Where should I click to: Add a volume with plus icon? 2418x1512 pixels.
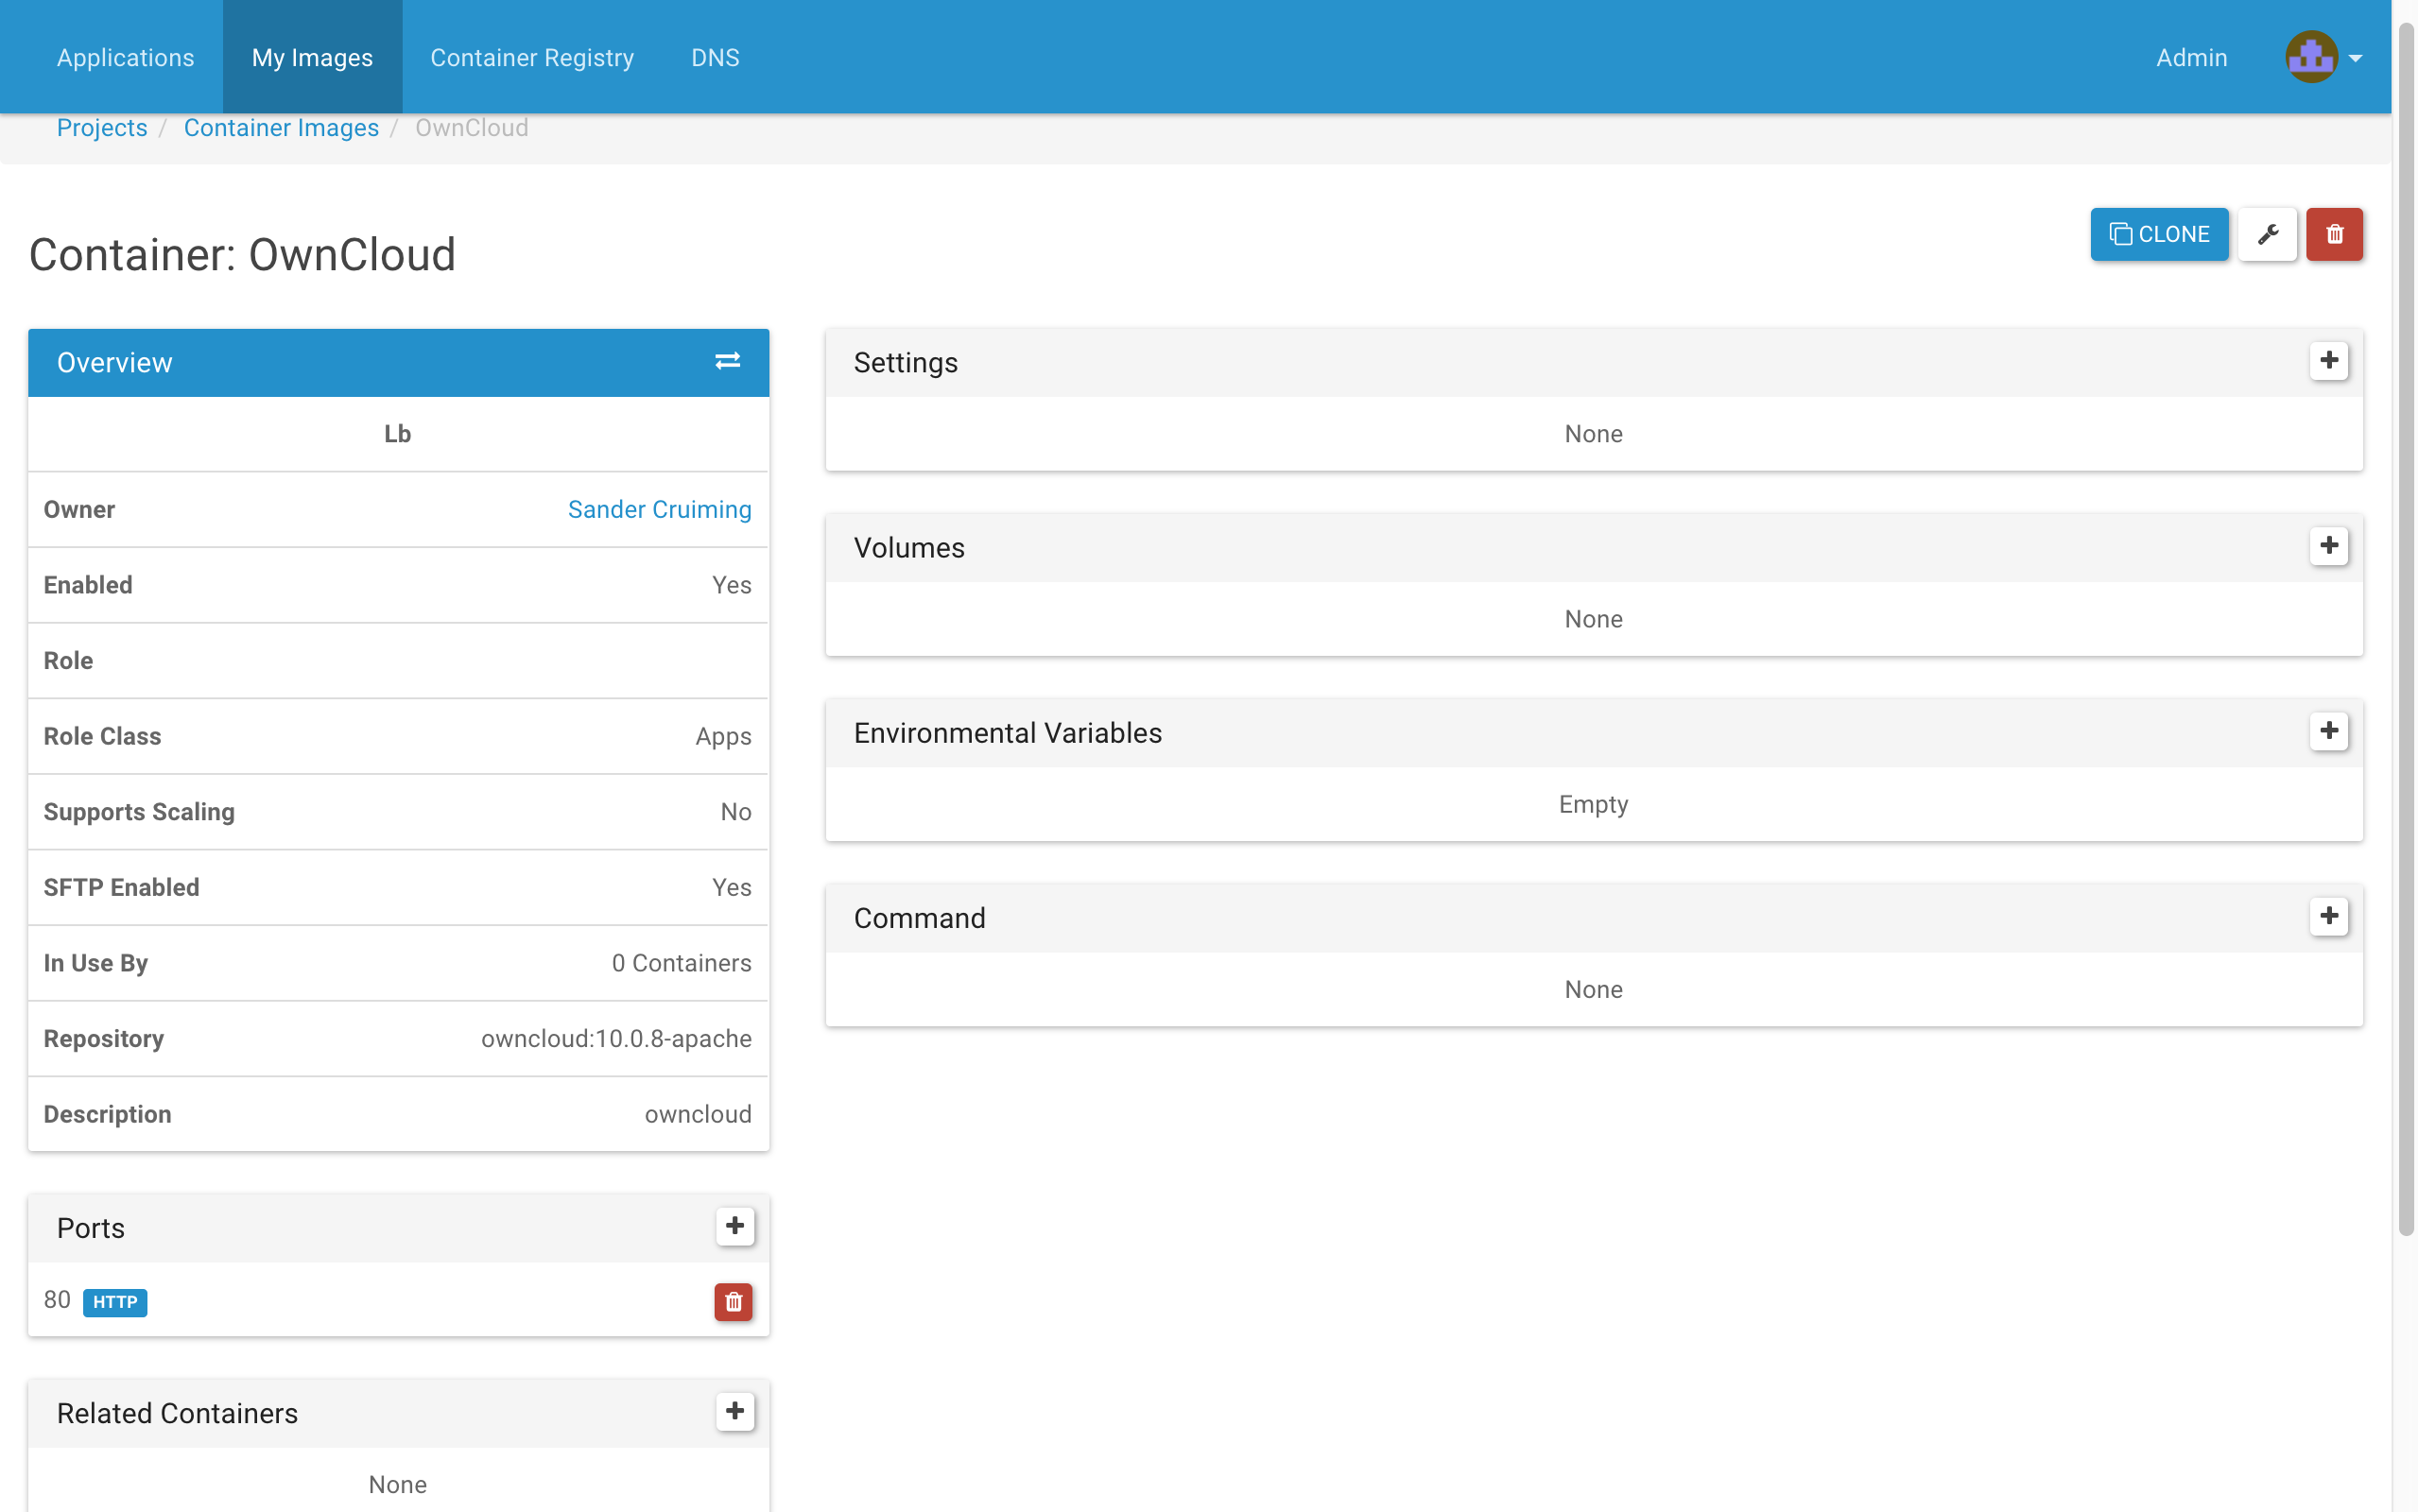click(x=2328, y=545)
